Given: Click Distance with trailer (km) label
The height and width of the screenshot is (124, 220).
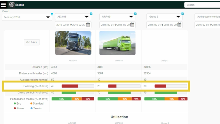Looking at the screenshot, I should click(33, 73).
